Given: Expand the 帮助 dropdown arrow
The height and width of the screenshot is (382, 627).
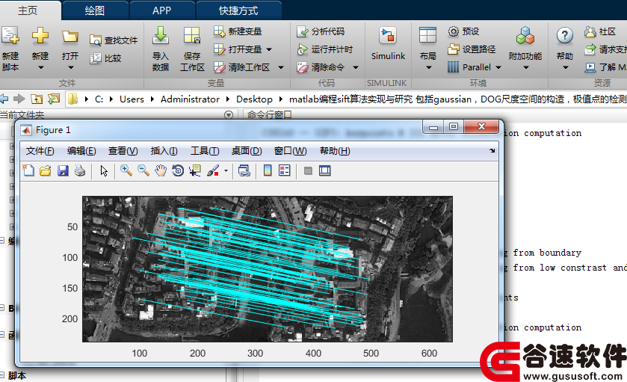Looking at the screenshot, I should 565,67.
